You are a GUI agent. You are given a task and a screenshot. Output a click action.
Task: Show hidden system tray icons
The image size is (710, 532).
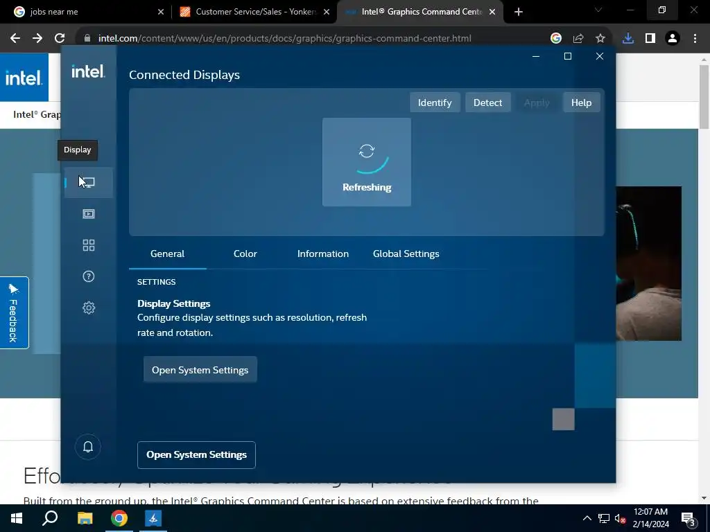587,518
